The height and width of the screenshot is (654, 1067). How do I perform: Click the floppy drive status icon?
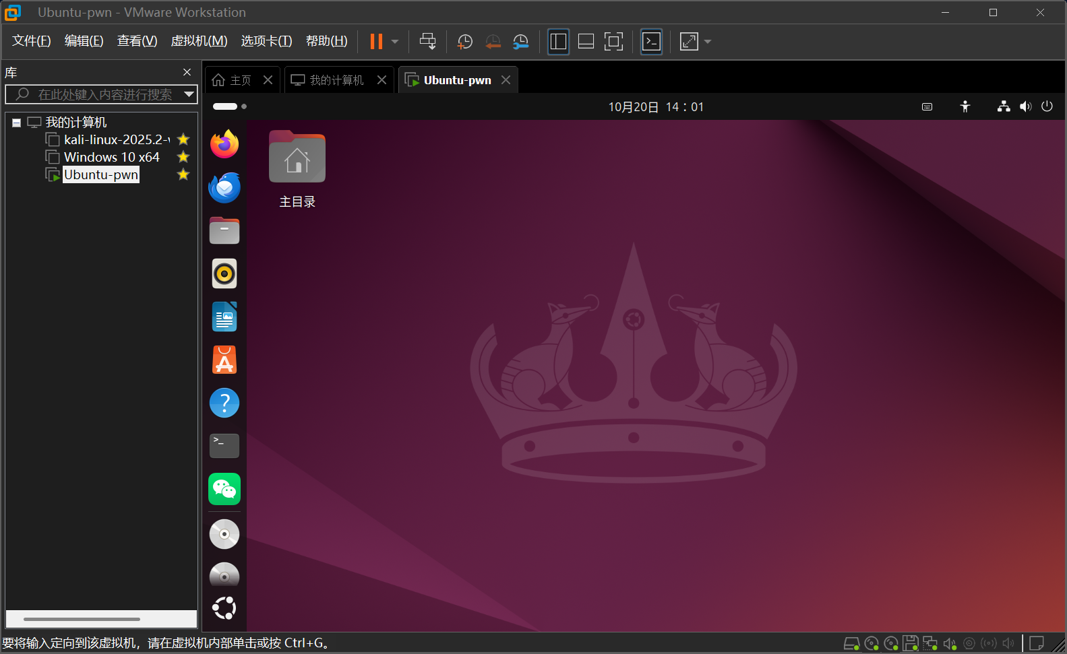click(x=911, y=643)
